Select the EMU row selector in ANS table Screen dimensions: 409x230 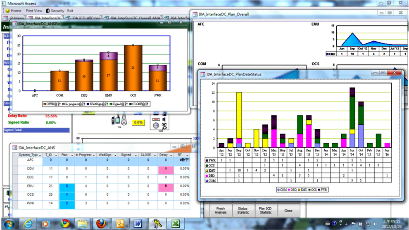point(15,187)
